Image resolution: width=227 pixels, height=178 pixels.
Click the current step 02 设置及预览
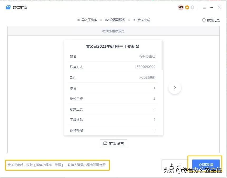tap(116, 20)
